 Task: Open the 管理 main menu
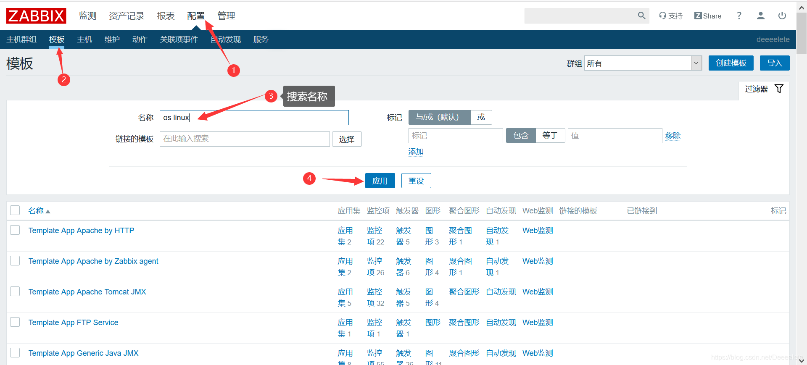pyautogui.click(x=226, y=16)
